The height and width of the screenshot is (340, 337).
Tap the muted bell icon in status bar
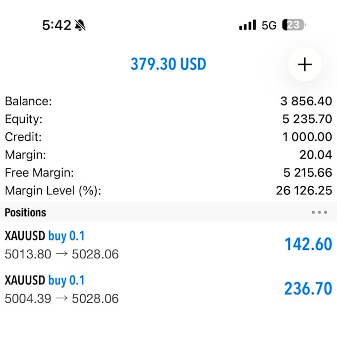[x=80, y=25]
